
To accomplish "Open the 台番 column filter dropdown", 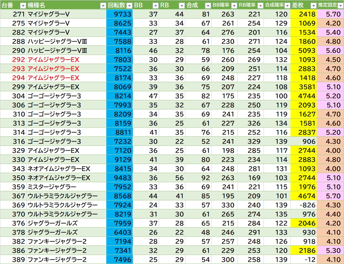I will pyautogui.click(x=23, y=5).
